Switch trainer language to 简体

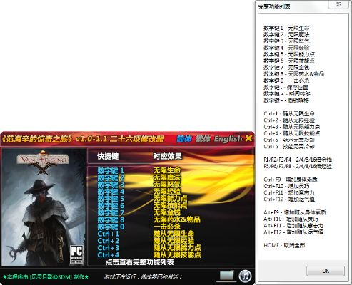point(184,139)
